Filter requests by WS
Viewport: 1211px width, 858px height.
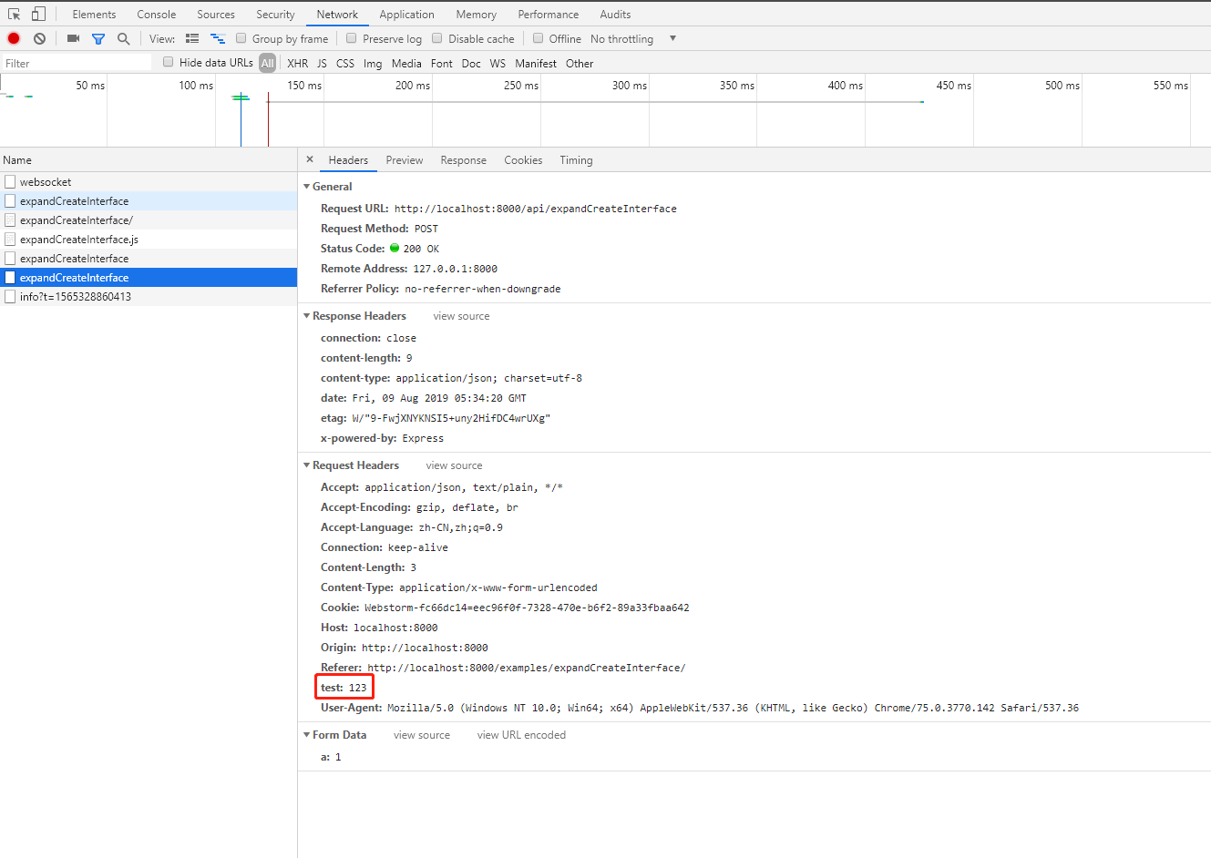coord(498,63)
